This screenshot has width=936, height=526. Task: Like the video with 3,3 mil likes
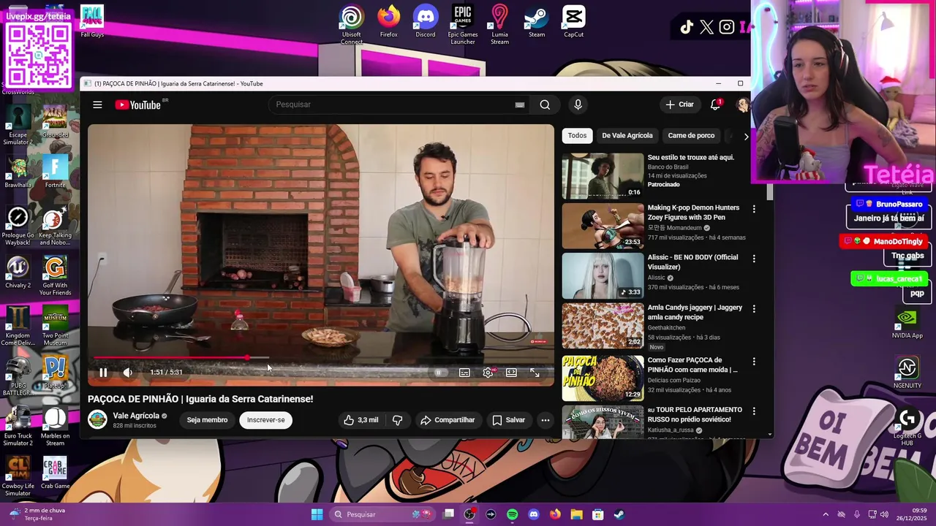(361, 420)
